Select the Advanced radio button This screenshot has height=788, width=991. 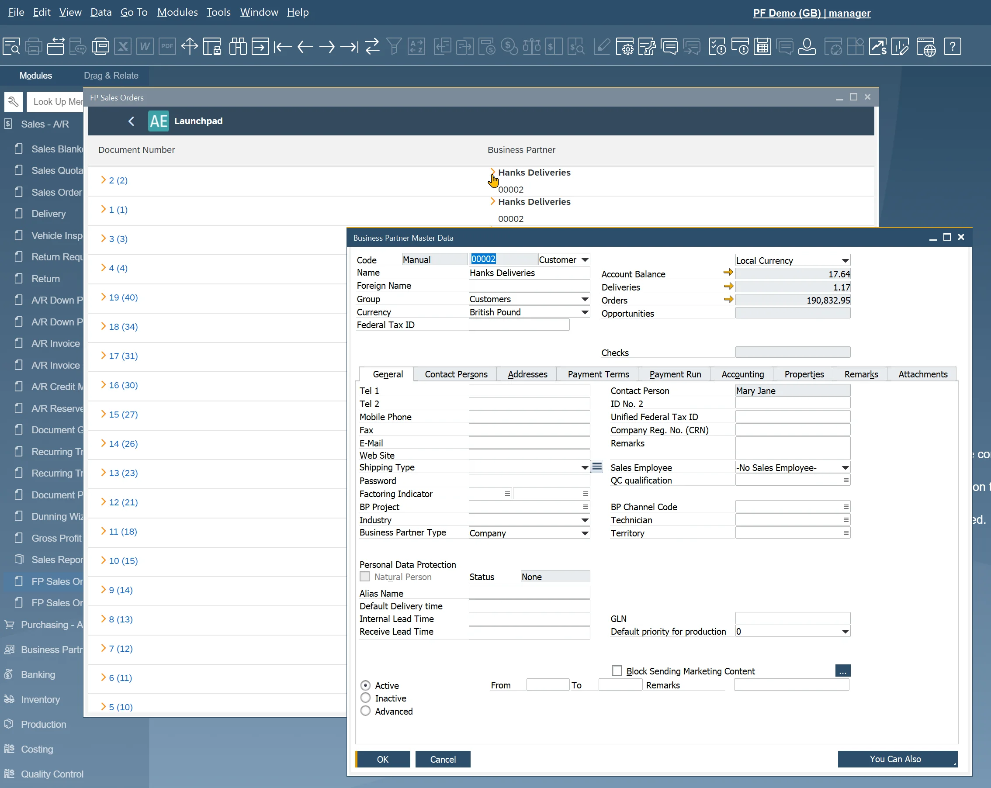tap(365, 711)
